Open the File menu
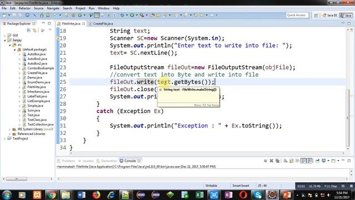 point(4,8)
